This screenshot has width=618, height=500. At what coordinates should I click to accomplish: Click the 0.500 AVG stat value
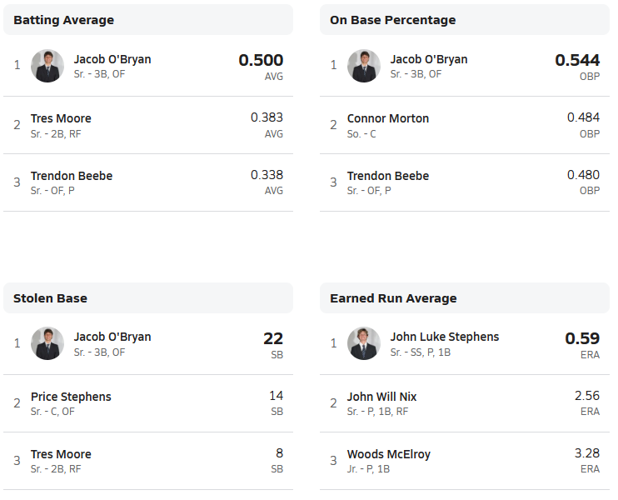click(261, 61)
